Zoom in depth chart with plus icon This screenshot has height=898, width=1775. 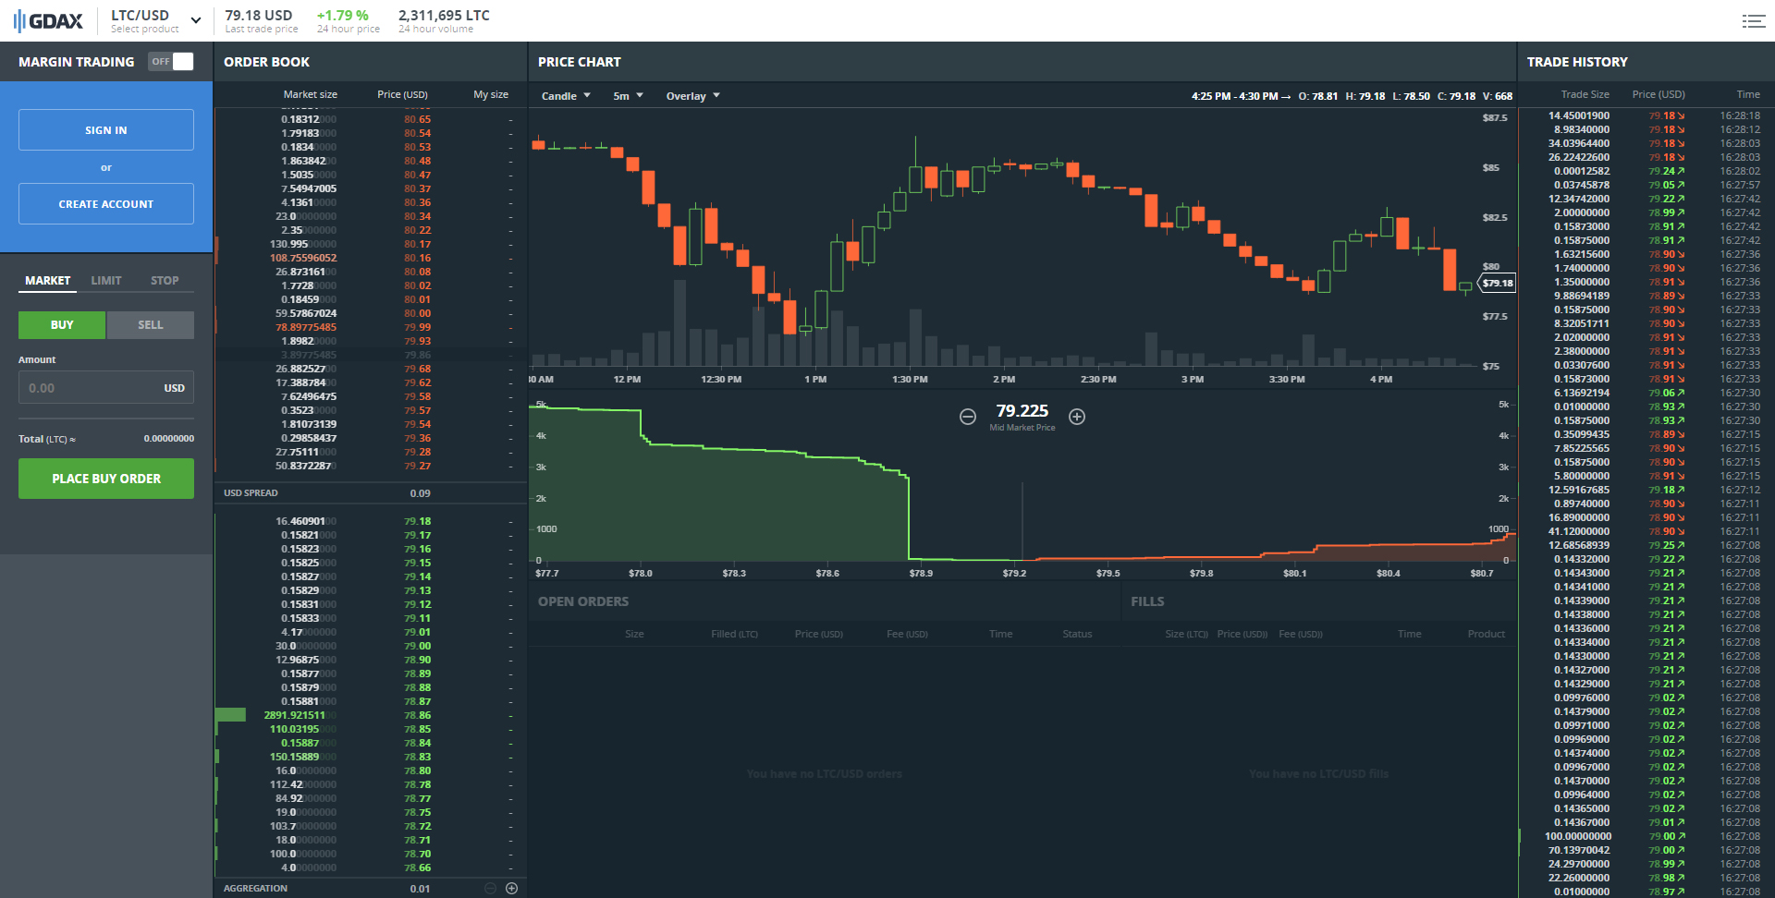pyautogui.click(x=1077, y=417)
